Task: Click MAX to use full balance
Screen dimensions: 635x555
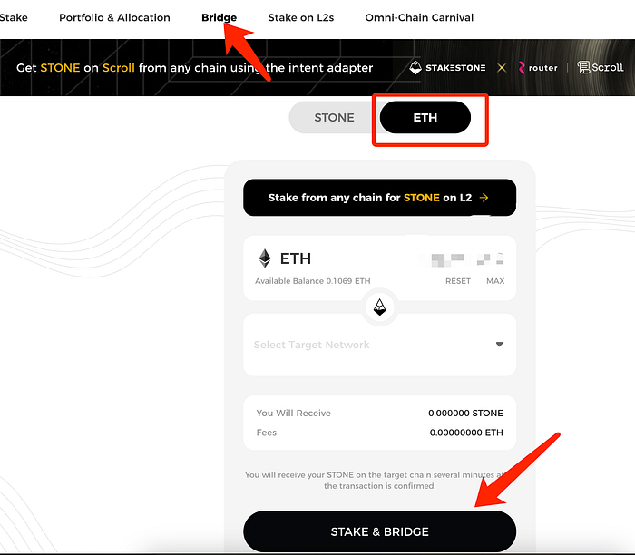Action: click(x=495, y=281)
